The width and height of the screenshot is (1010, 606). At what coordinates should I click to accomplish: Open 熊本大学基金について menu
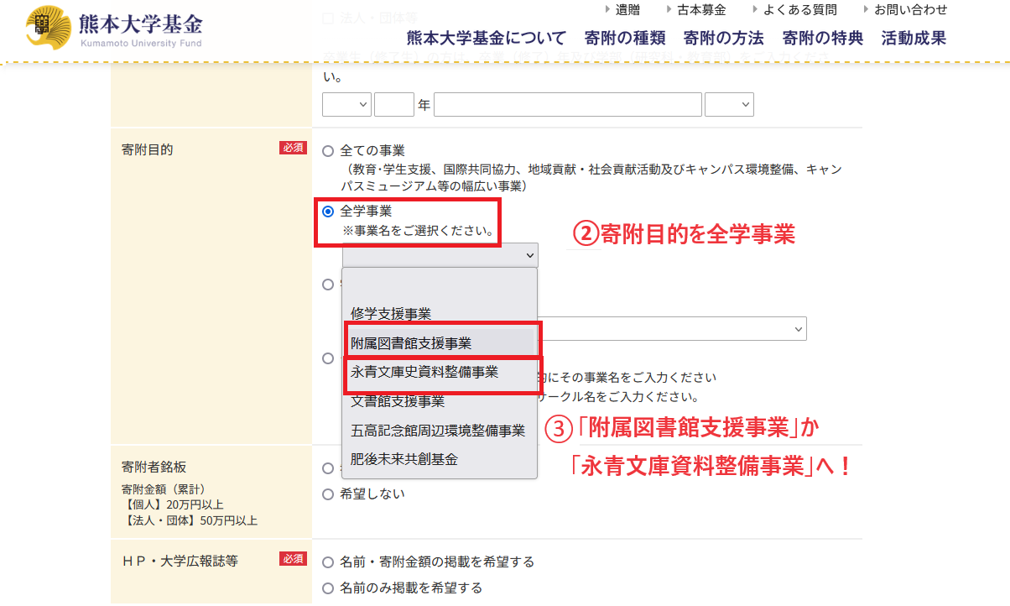click(x=487, y=38)
